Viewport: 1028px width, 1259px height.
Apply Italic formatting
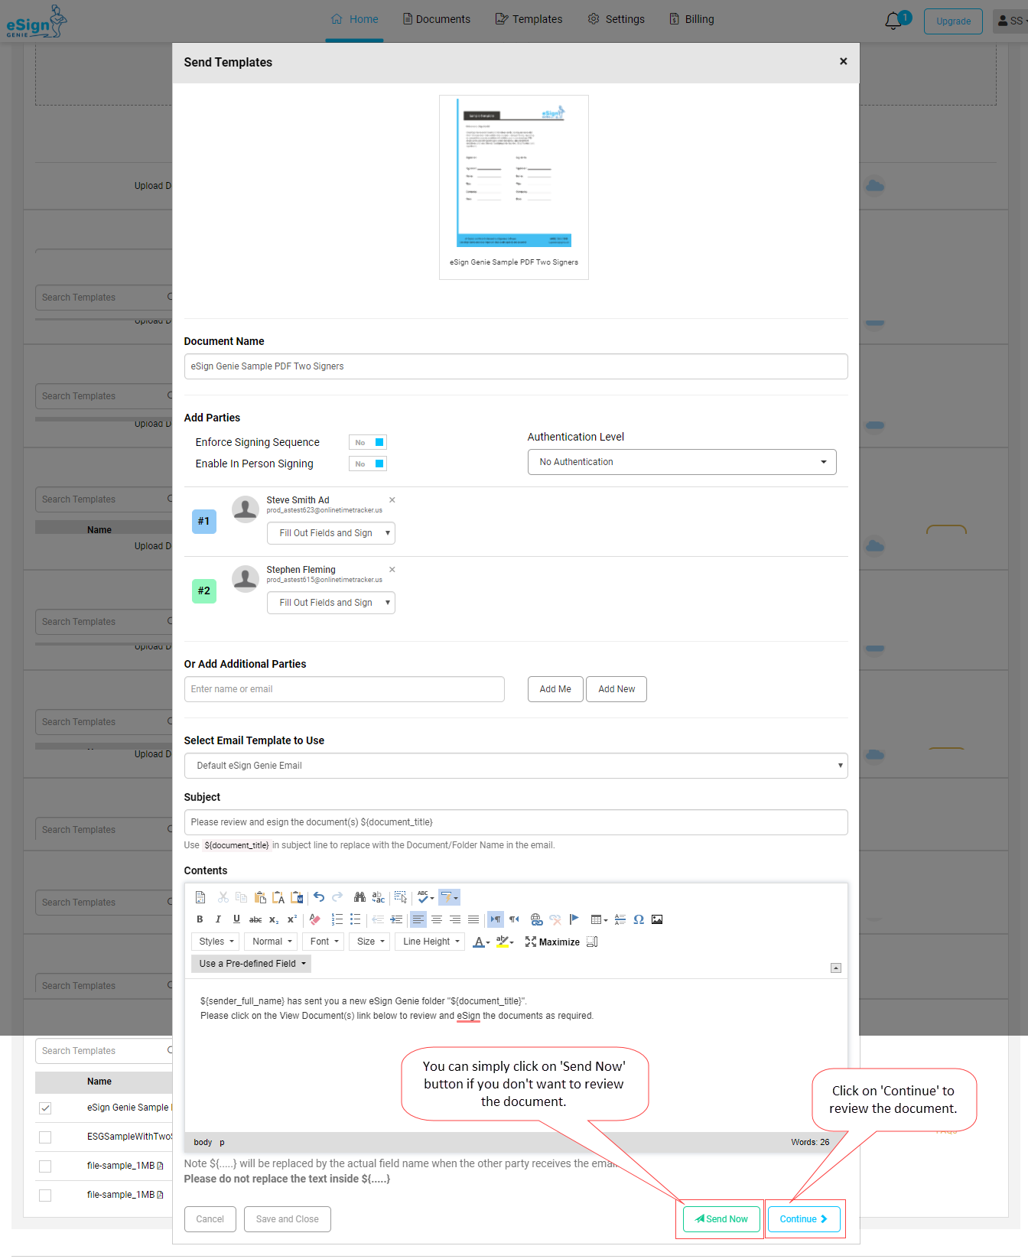point(218,919)
